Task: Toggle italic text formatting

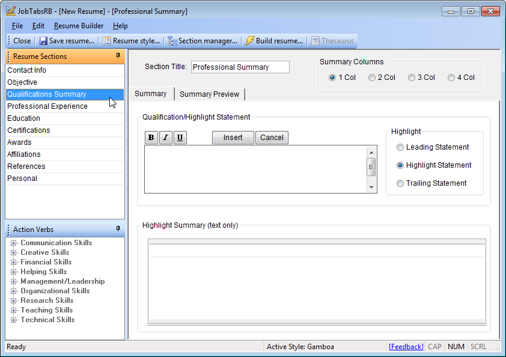Action: click(166, 138)
